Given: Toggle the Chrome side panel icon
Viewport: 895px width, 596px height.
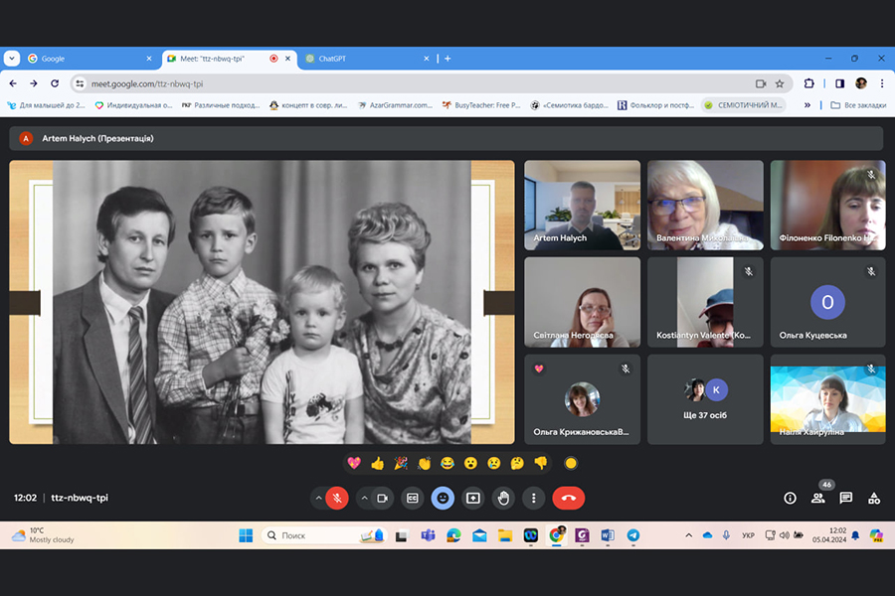Looking at the screenshot, I should (x=839, y=83).
